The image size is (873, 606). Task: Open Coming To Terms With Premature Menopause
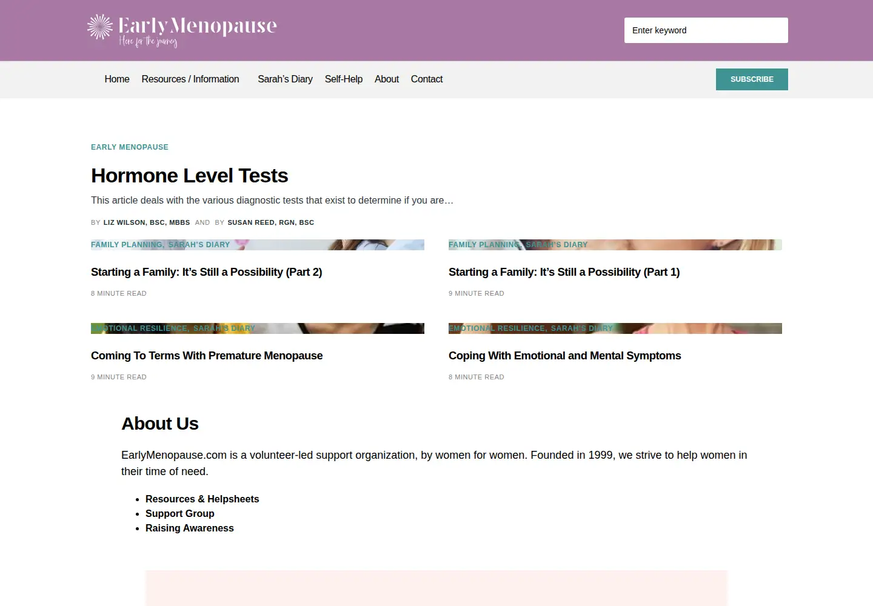(207, 356)
